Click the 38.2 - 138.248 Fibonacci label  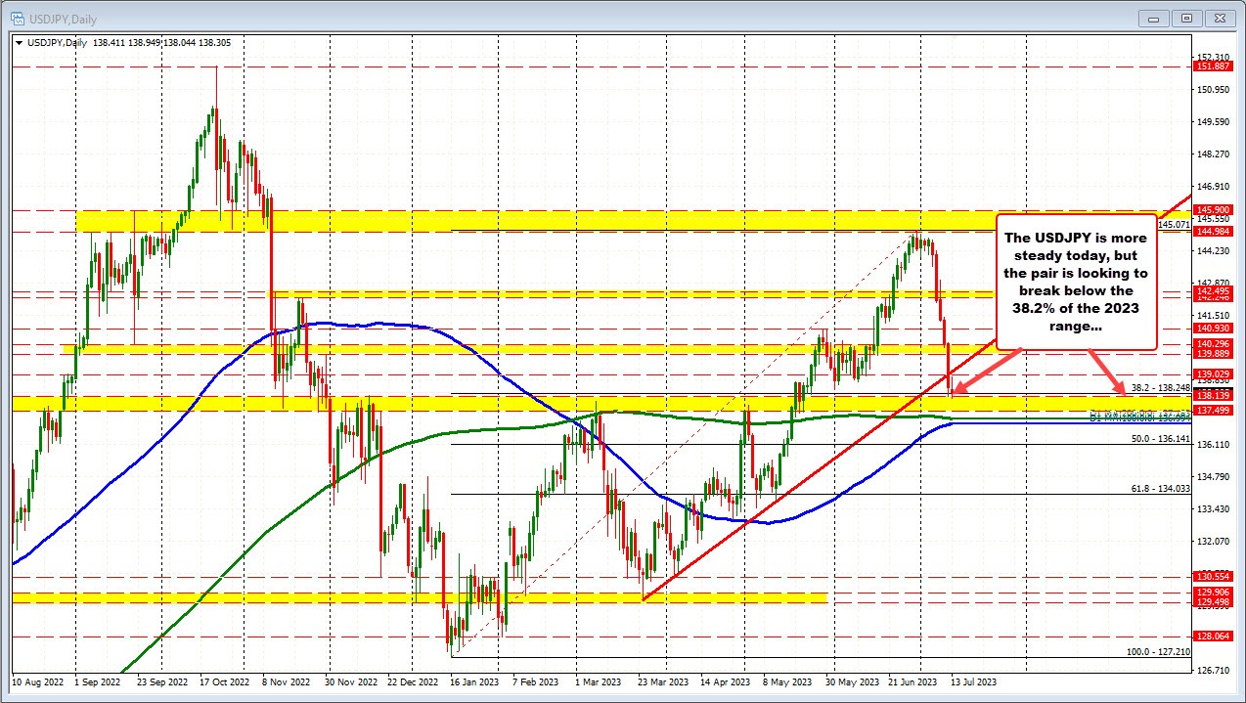coord(1159,387)
